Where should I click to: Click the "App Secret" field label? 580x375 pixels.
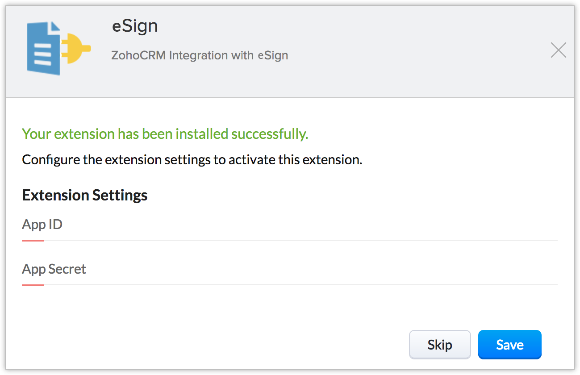(x=54, y=269)
